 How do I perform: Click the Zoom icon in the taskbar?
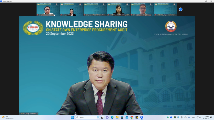(142, 117)
